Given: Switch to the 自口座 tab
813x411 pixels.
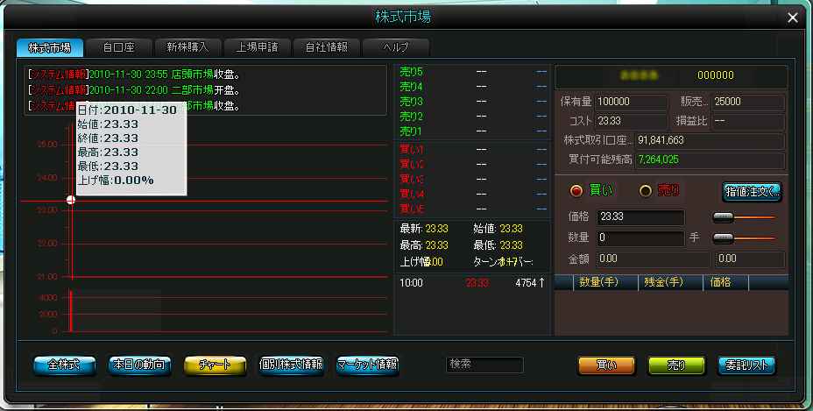Looking at the screenshot, I should [119, 47].
